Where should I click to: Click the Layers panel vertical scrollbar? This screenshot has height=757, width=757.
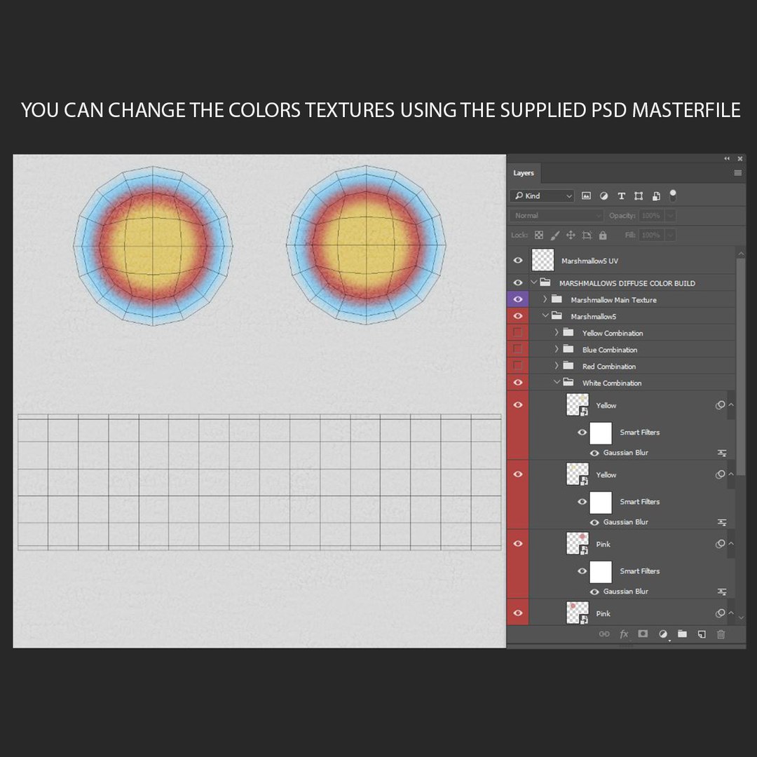741,367
